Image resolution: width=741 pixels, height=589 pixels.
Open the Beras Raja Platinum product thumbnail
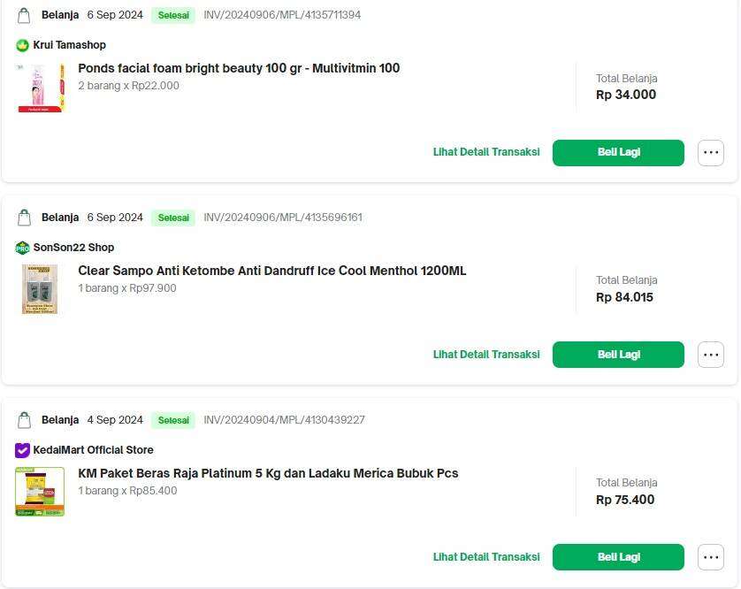coord(40,492)
